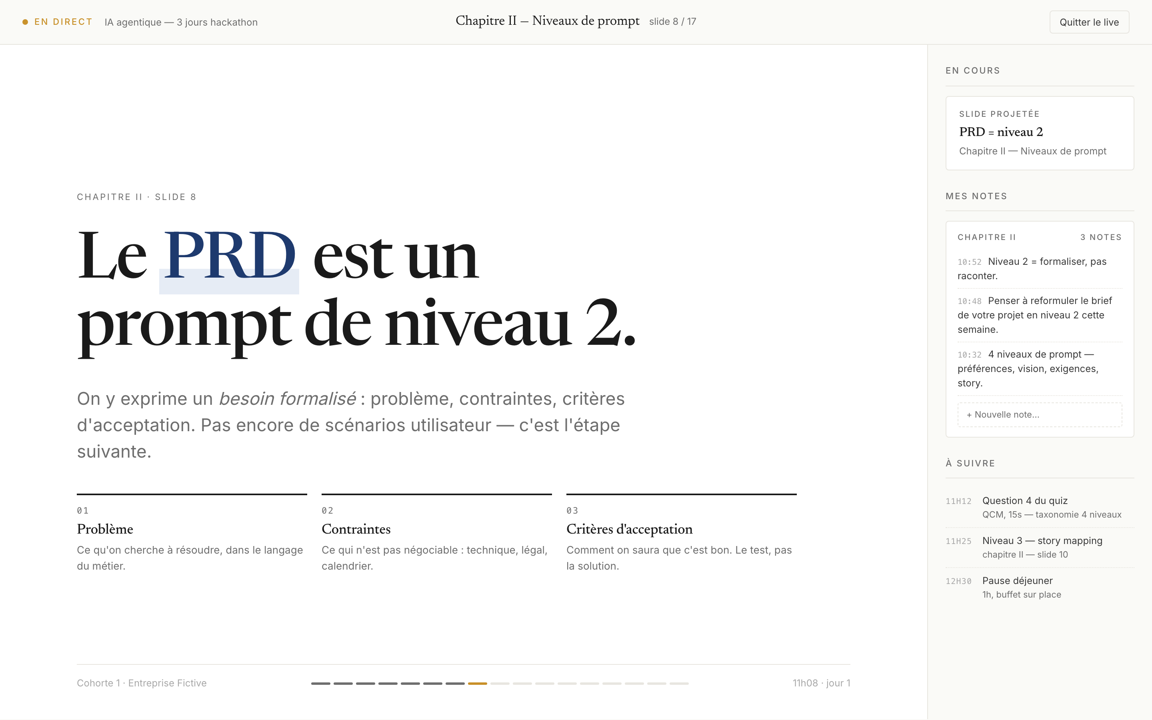1152x720 pixels.
Task: Click the À SUIVRE section header
Action: coord(970,463)
